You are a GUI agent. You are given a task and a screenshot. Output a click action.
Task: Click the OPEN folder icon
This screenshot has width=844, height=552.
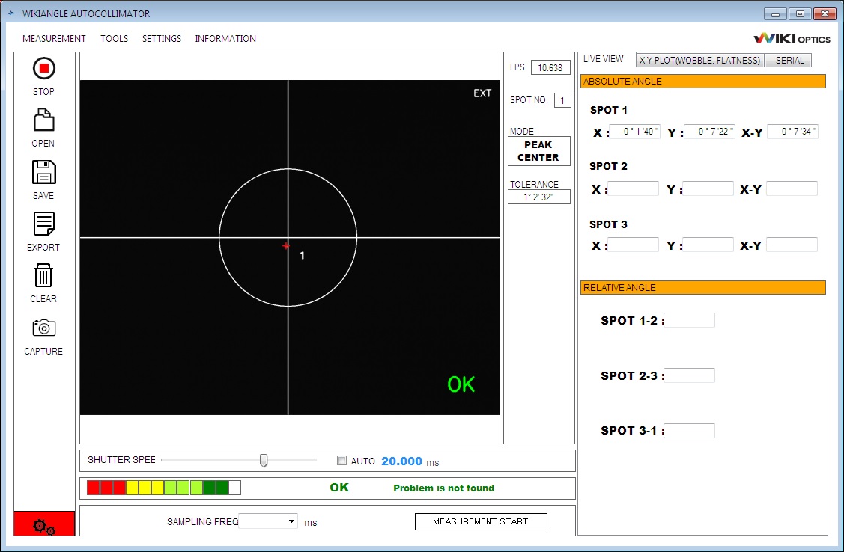(43, 120)
